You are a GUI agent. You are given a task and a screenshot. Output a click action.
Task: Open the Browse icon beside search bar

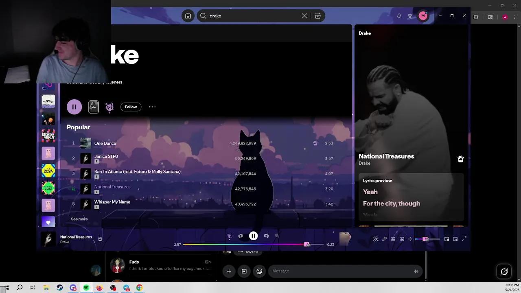click(318, 16)
